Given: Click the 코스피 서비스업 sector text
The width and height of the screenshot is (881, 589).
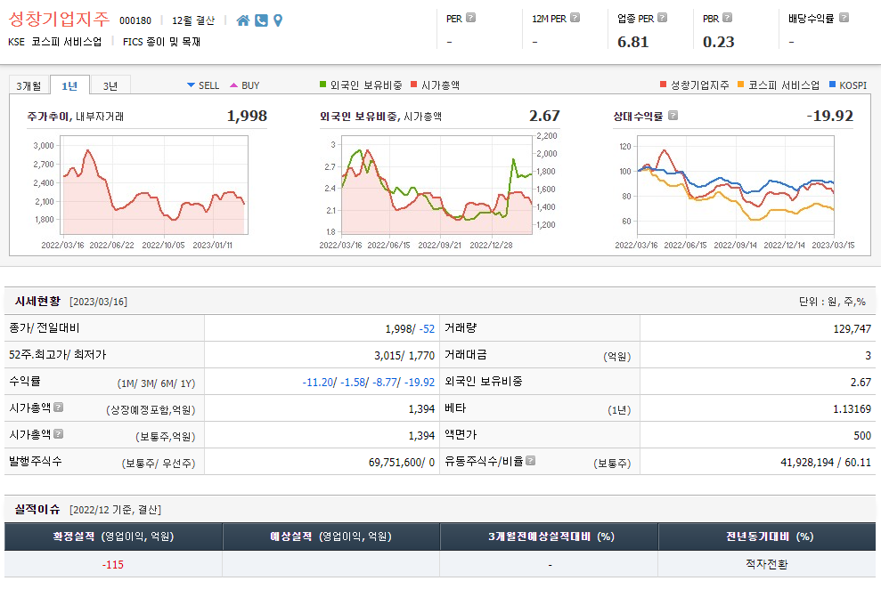Looking at the screenshot, I should (66, 42).
